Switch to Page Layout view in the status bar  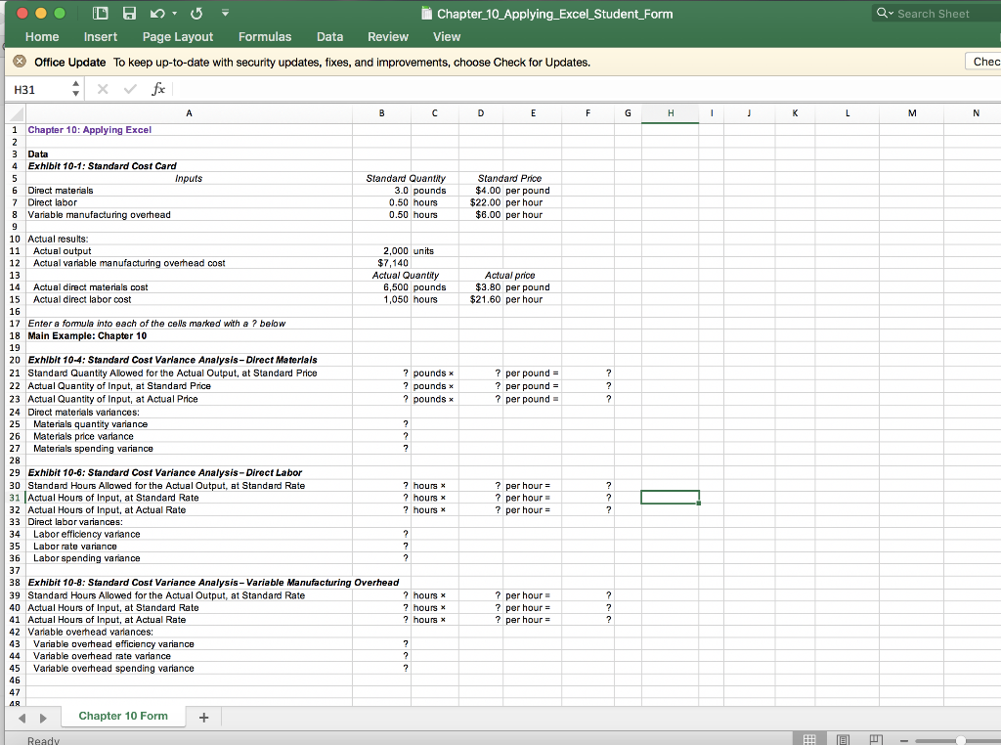coord(843,739)
